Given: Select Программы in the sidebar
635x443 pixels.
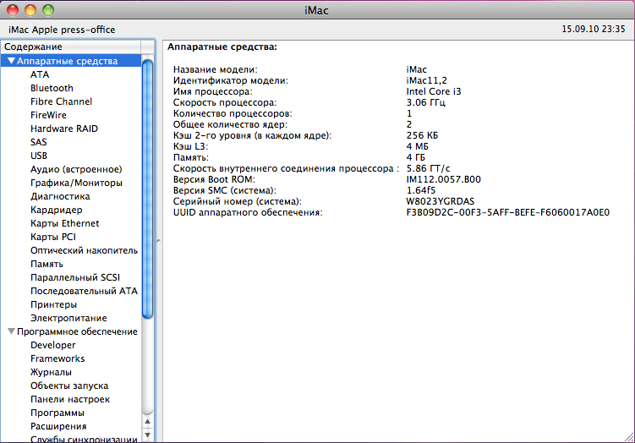Looking at the screenshot, I should pos(57,413).
